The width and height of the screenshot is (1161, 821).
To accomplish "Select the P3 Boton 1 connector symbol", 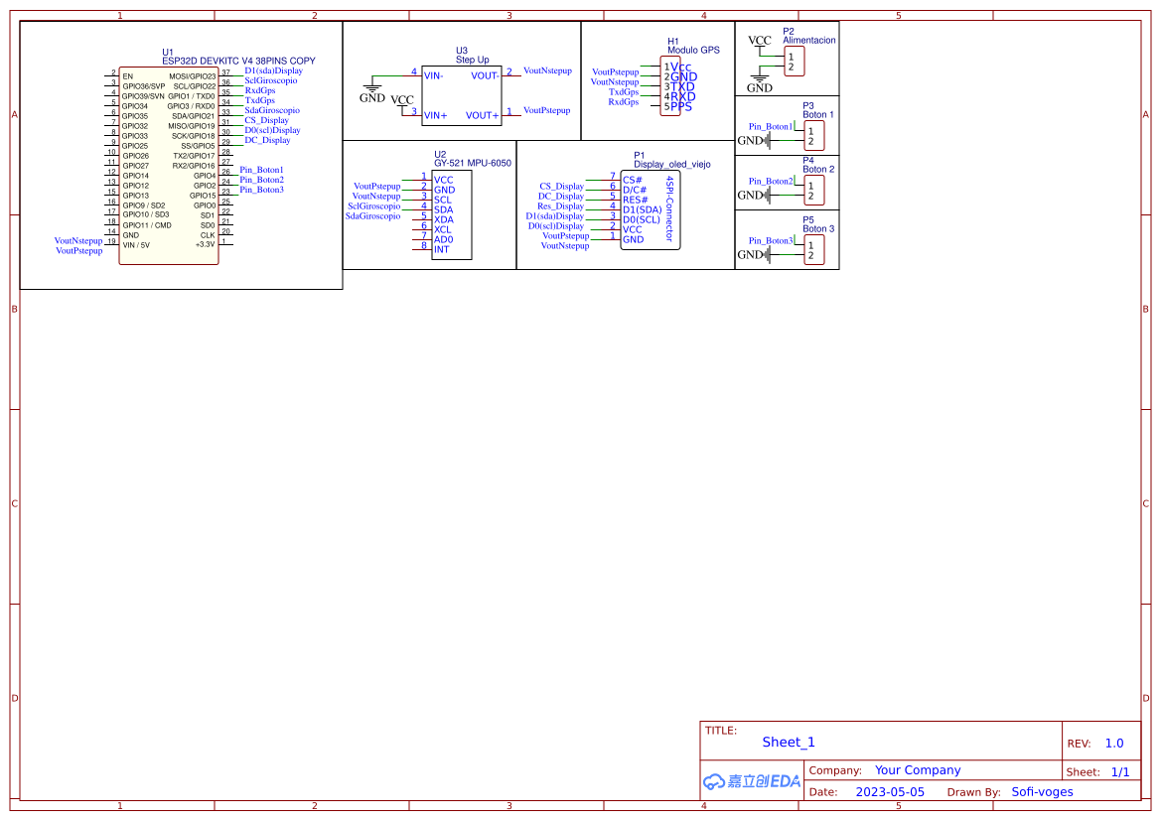I will click(813, 136).
